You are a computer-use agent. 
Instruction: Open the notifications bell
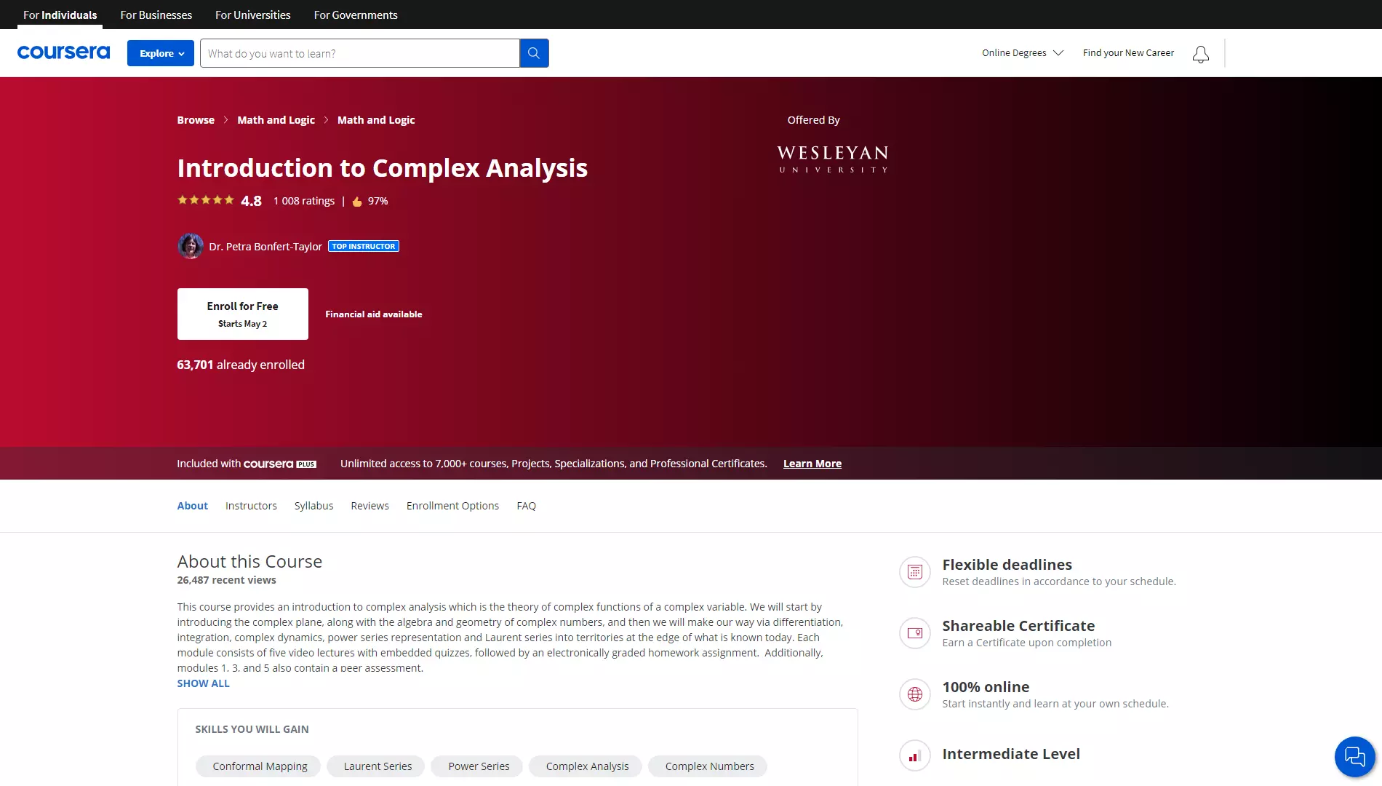[x=1201, y=54]
